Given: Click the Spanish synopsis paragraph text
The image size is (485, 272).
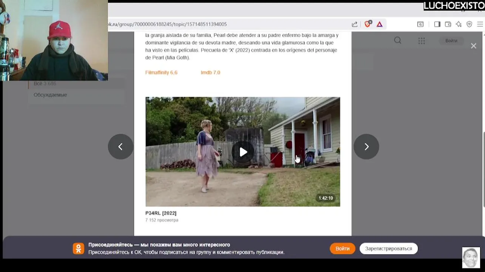Looking at the screenshot, I should tap(242, 46).
